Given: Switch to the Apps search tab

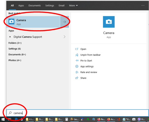Looking at the screenshot, I should point(21,6).
